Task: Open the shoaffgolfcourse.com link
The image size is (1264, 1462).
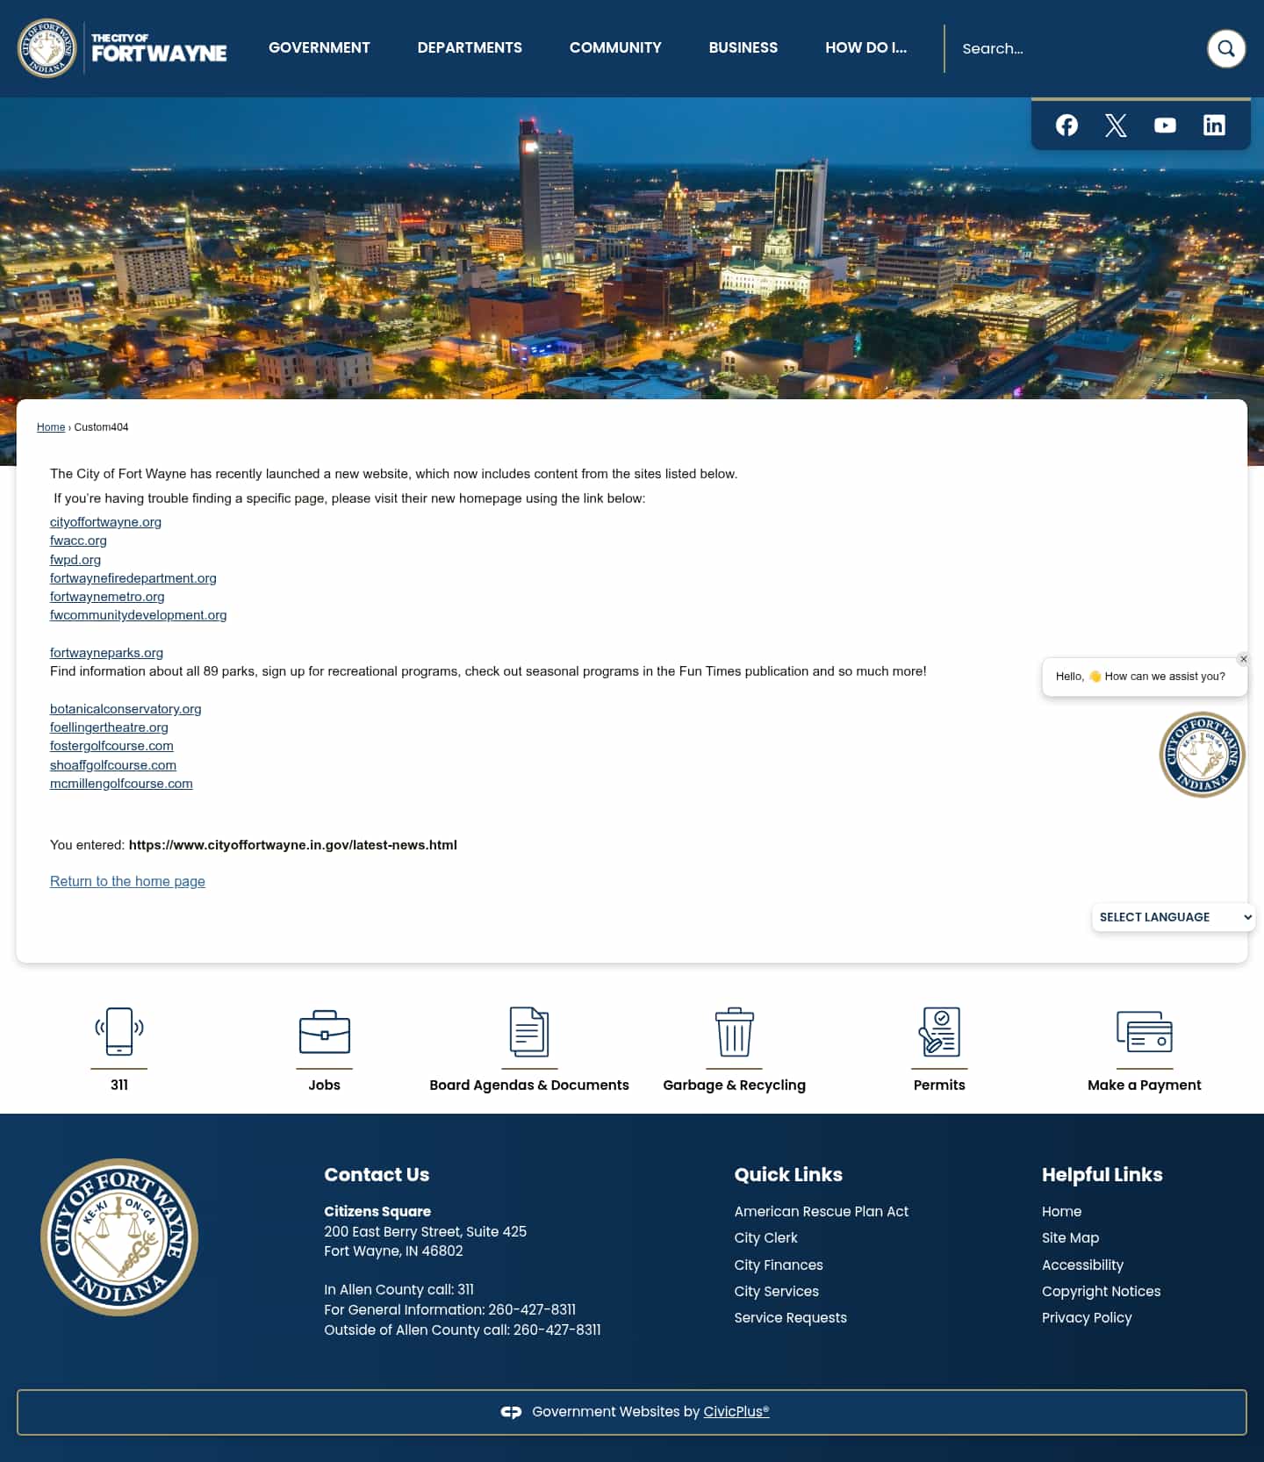Action: (113, 765)
